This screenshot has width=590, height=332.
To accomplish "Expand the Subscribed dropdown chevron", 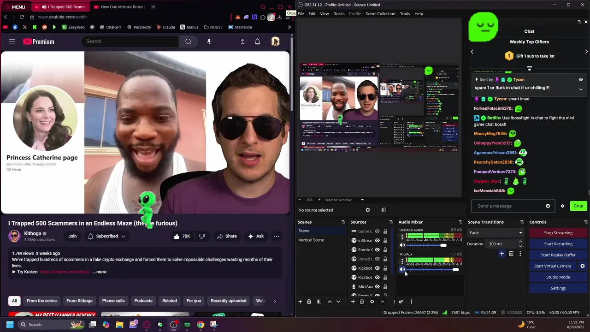I will pos(123,236).
